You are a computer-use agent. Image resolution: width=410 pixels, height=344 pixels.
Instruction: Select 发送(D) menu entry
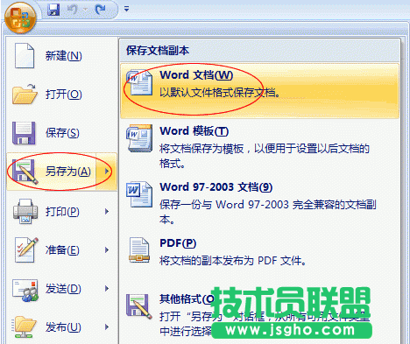pyautogui.click(x=61, y=289)
